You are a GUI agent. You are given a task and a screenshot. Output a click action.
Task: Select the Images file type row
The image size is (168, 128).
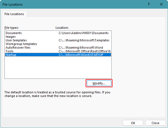click(11, 37)
